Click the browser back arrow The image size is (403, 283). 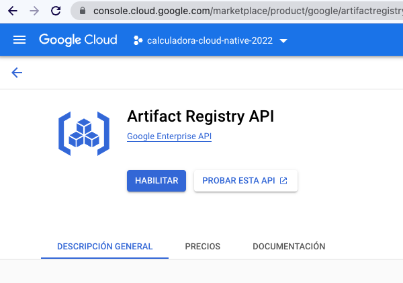[x=12, y=11]
